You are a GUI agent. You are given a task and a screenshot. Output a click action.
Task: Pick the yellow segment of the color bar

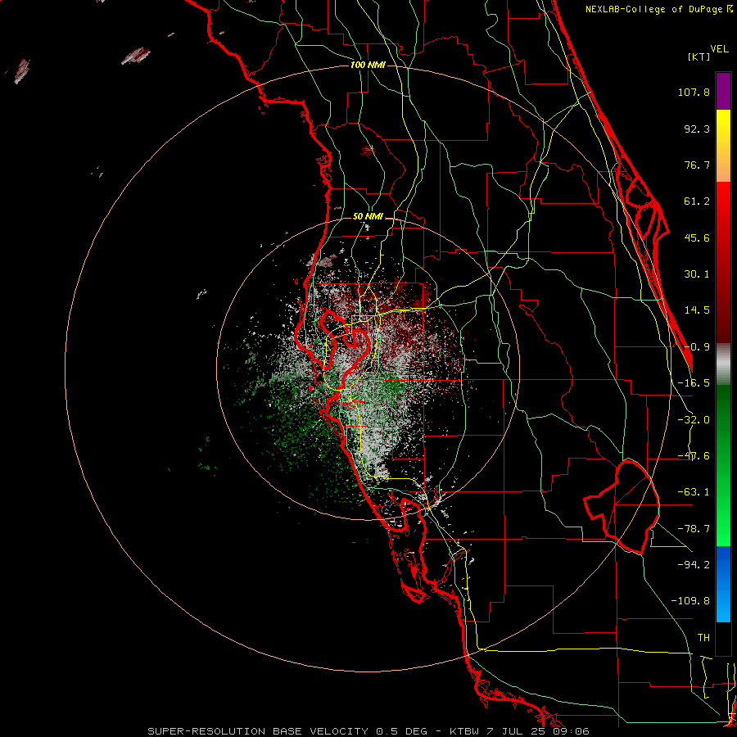[723, 146]
